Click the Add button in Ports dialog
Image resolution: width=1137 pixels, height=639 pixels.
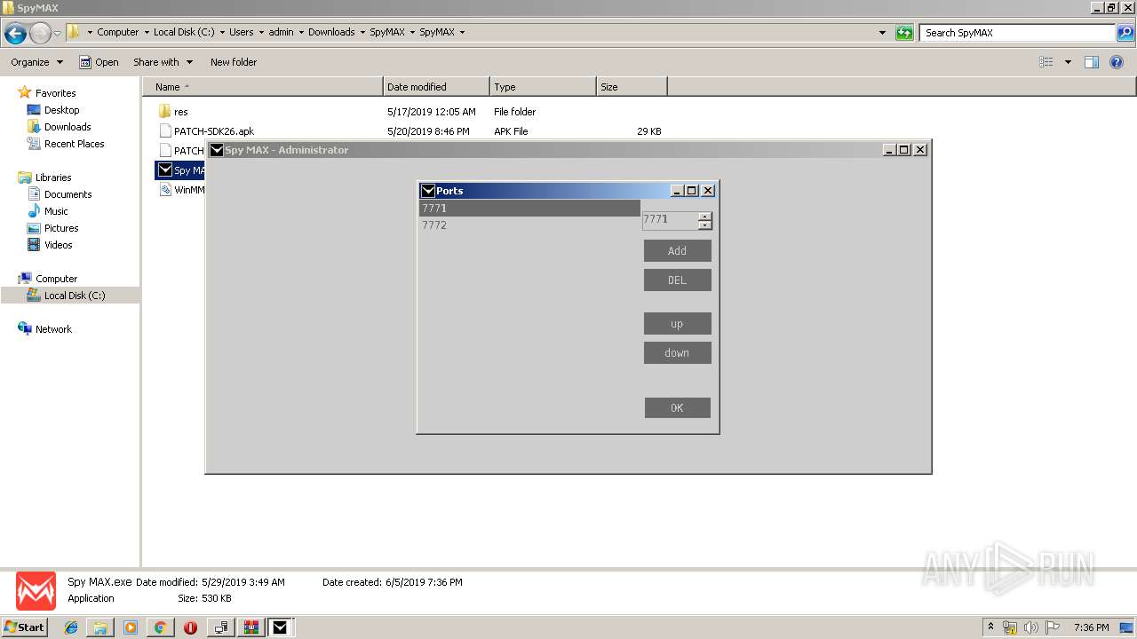677,251
